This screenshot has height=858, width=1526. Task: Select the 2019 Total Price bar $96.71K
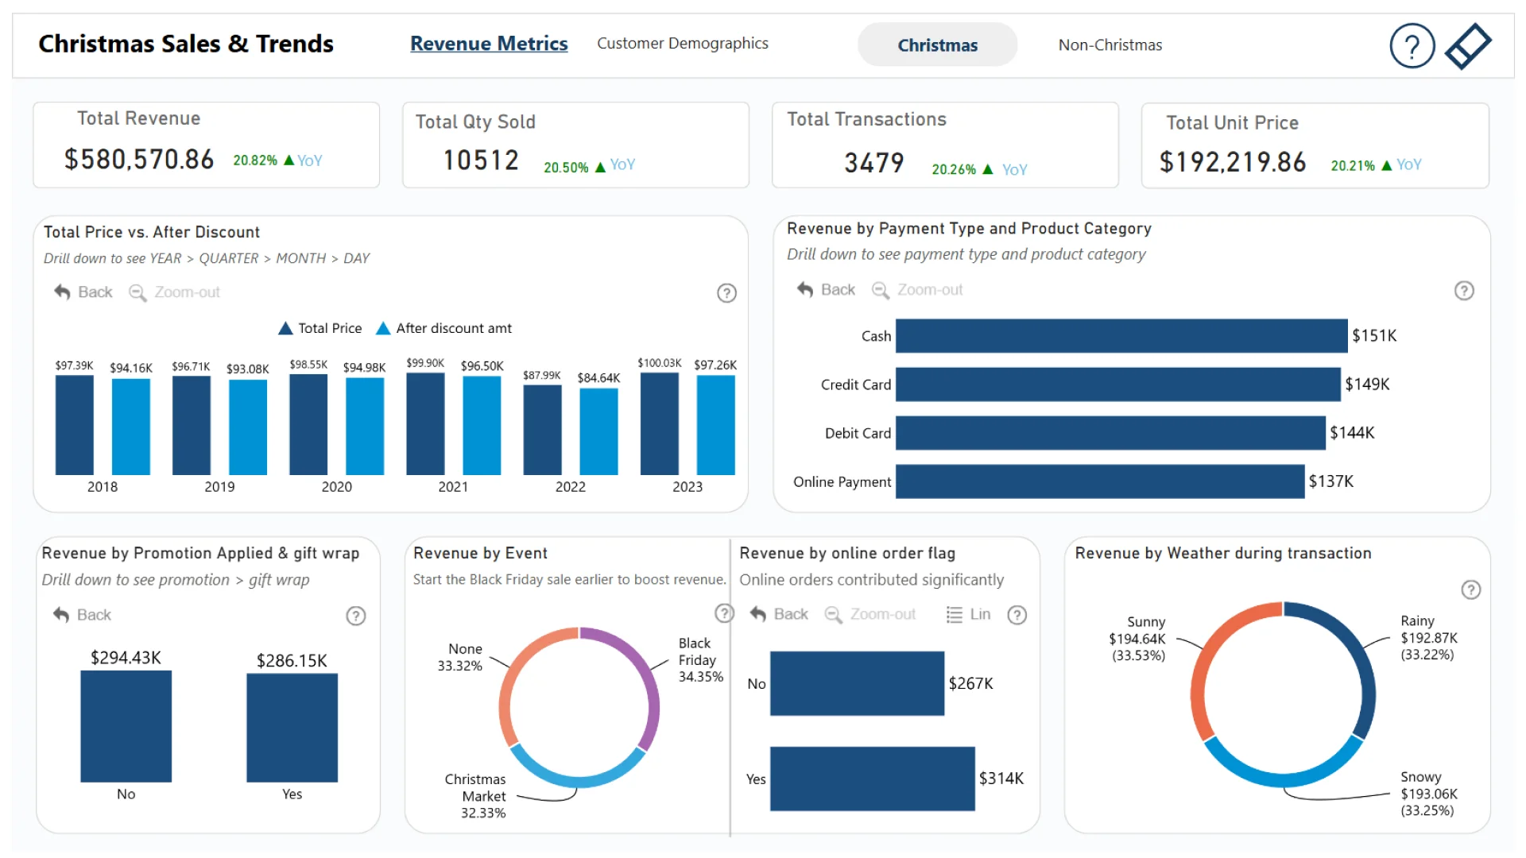click(192, 426)
